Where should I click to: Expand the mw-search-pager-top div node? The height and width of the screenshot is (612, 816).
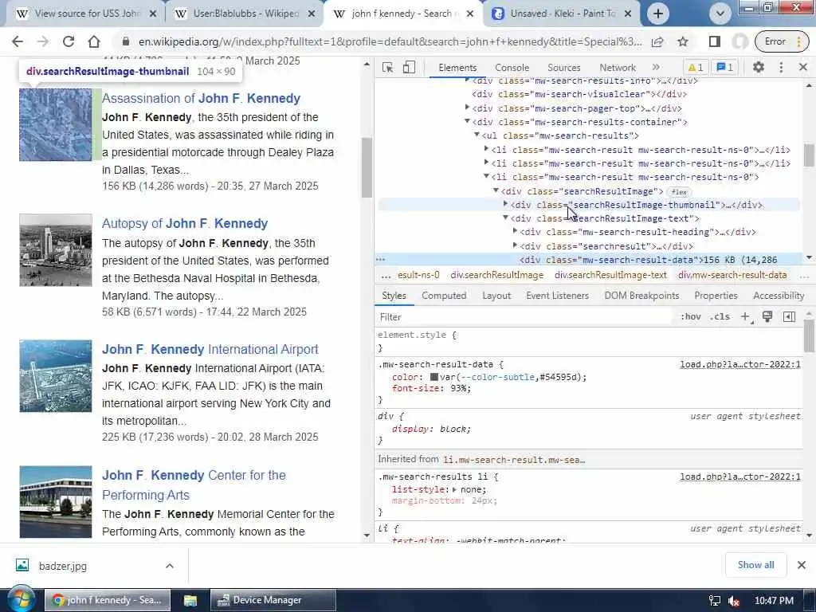coord(467,108)
